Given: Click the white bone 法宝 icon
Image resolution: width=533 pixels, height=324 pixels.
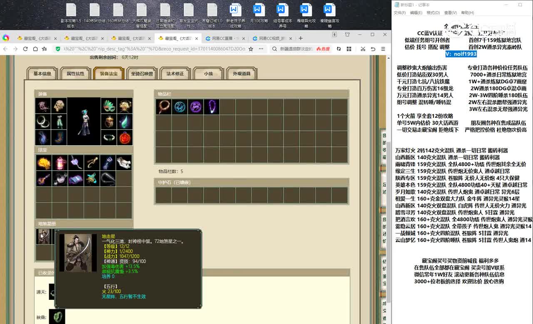Looking at the screenshot, I should (124, 162).
